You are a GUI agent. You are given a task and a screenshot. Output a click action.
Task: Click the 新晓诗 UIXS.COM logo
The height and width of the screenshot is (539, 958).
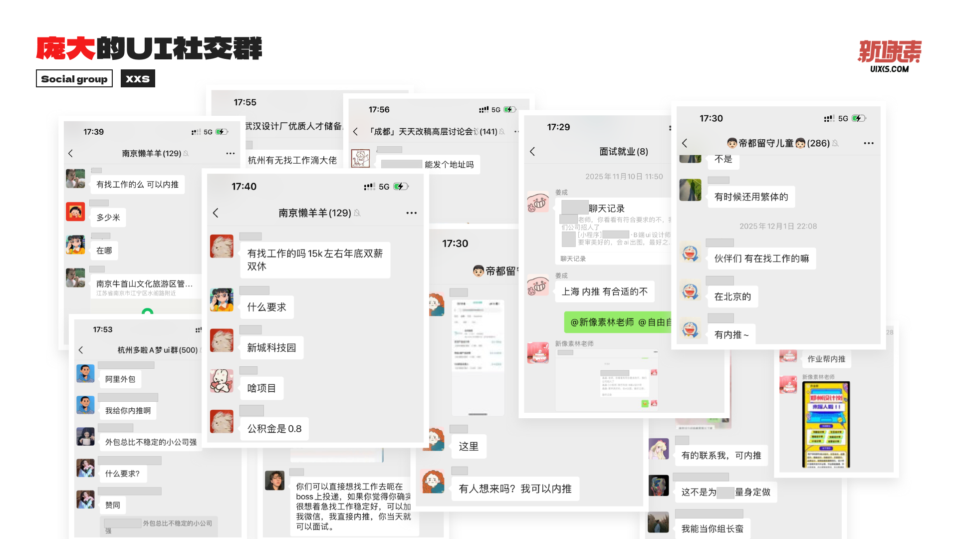[x=889, y=56]
